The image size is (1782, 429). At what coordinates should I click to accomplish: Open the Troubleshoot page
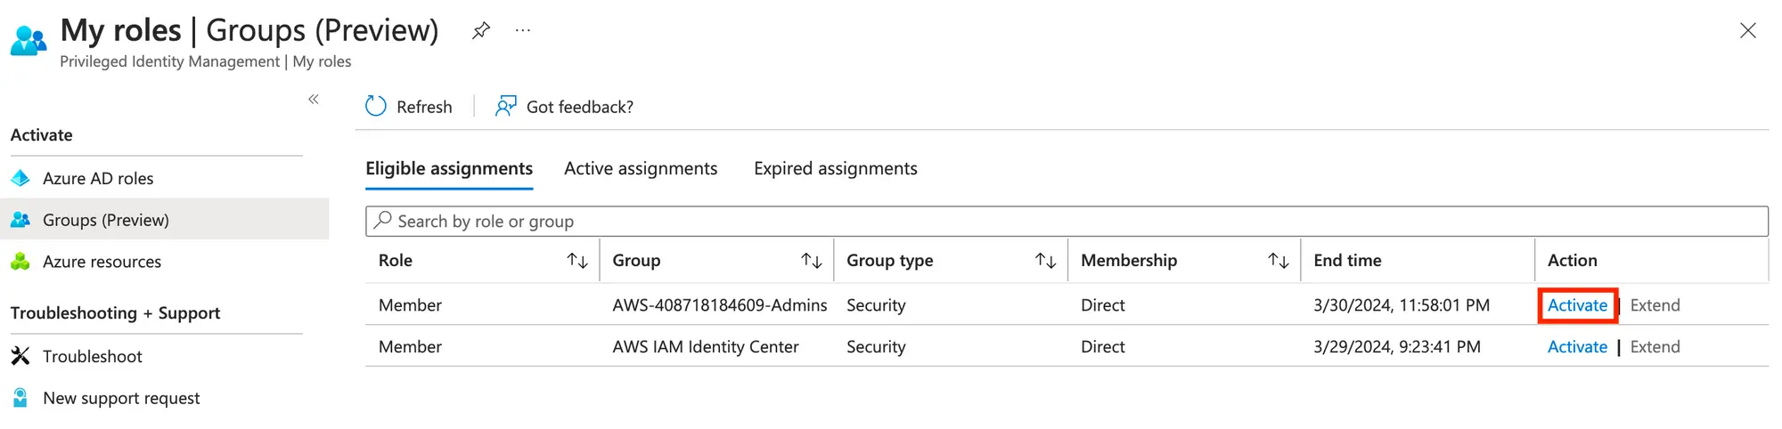(92, 357)
